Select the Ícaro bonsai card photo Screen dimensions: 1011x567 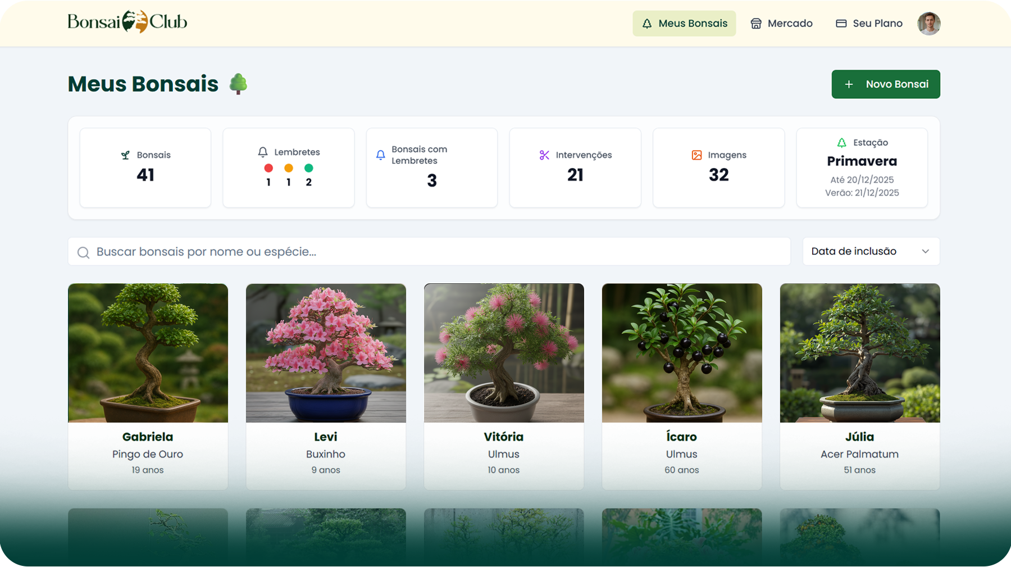[681, 353]
